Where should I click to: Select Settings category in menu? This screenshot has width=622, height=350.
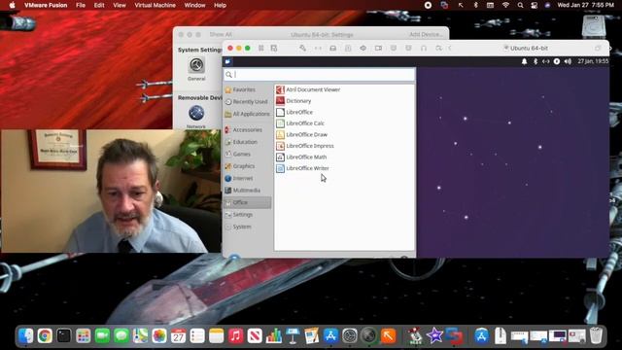(x=248, y=214)
